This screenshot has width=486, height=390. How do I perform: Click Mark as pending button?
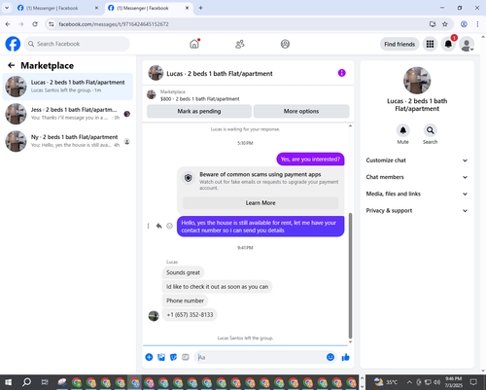pos(199,111)
